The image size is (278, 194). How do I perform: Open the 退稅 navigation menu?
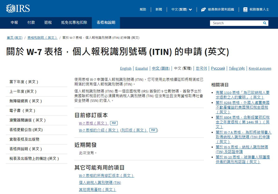[48, 23]
